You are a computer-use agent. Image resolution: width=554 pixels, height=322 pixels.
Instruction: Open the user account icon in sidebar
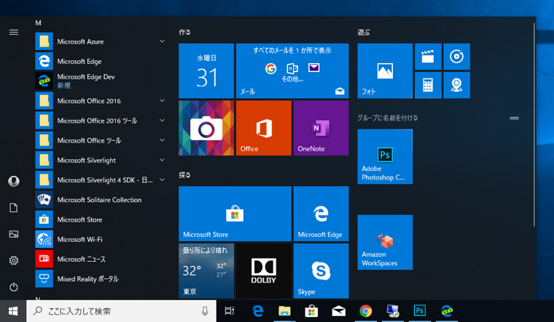pyautogui.click(x=13, y=181)
